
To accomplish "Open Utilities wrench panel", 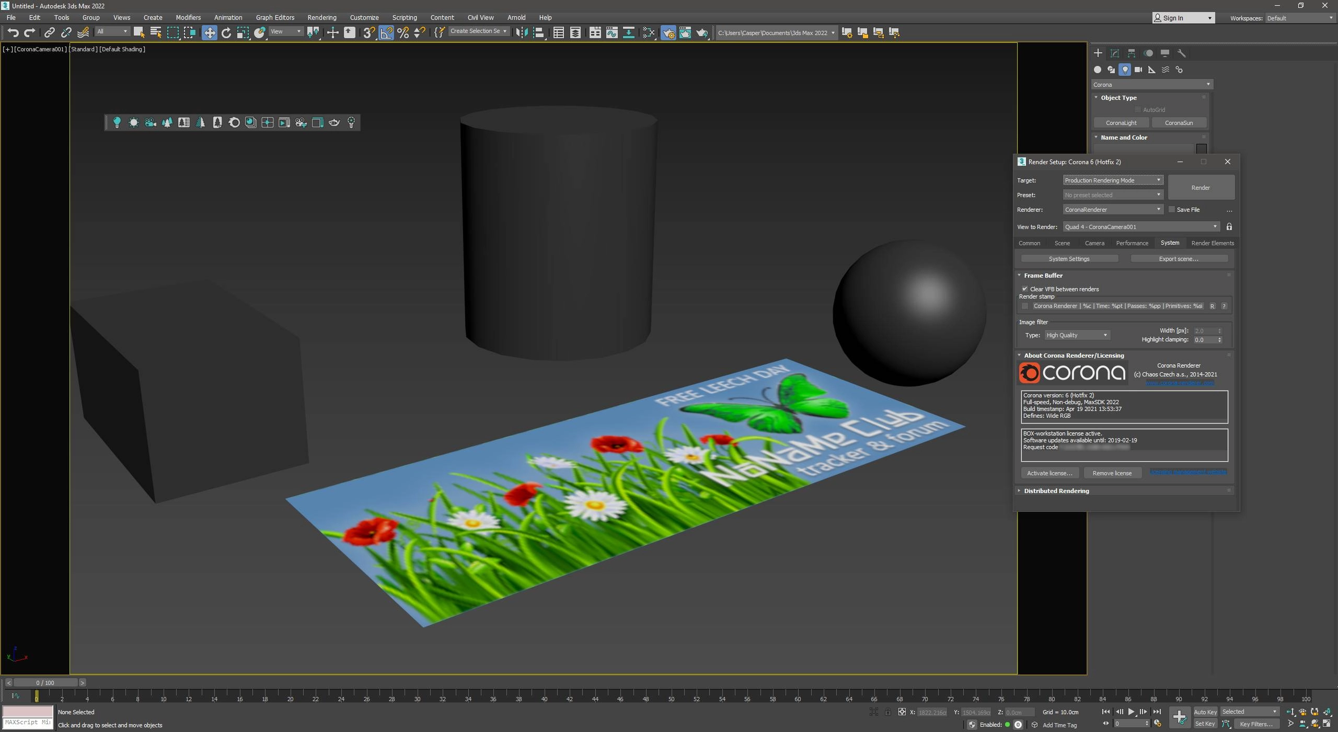I will (1181, 53).
